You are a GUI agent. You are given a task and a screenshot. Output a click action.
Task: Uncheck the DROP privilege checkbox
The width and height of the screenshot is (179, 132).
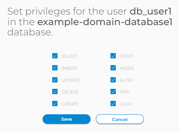coord(113,56)
